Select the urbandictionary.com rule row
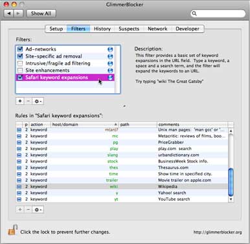This screenshot has width=250, height=244. tap(122, 155)
